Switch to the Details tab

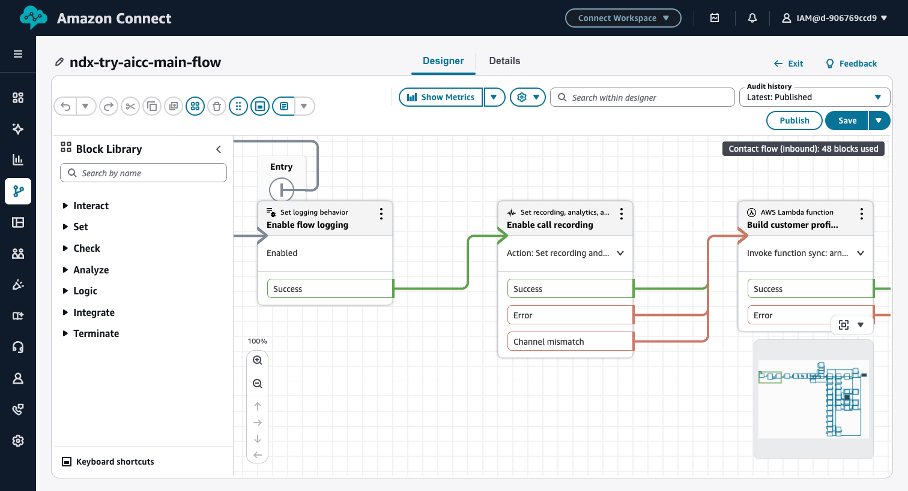504,61
